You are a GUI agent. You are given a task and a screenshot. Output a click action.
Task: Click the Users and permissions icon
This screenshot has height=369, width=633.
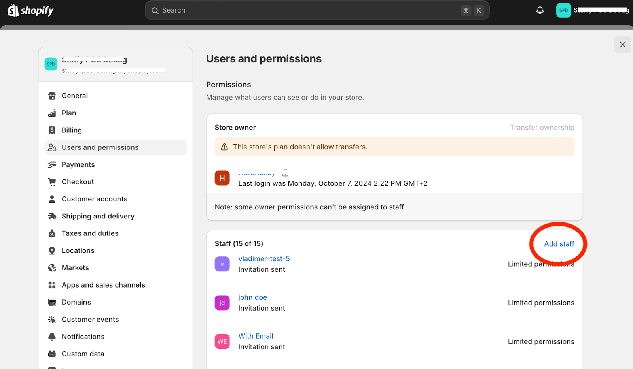52,147
